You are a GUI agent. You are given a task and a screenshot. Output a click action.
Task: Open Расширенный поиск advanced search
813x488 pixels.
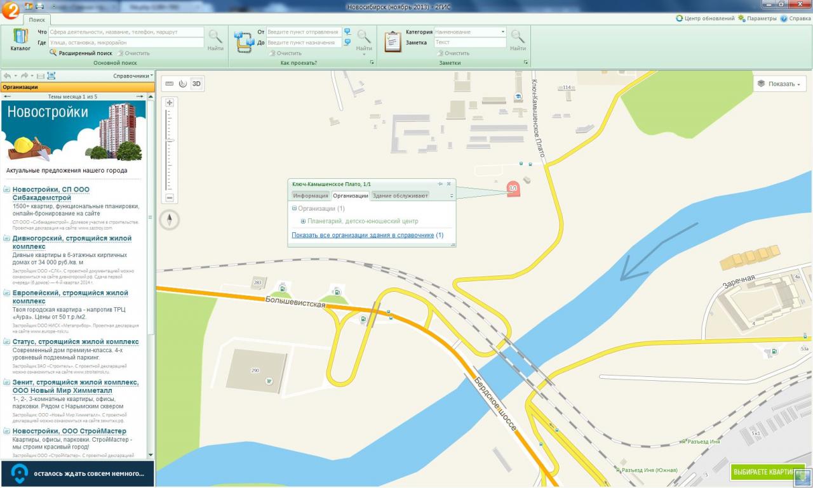(85, 53)
